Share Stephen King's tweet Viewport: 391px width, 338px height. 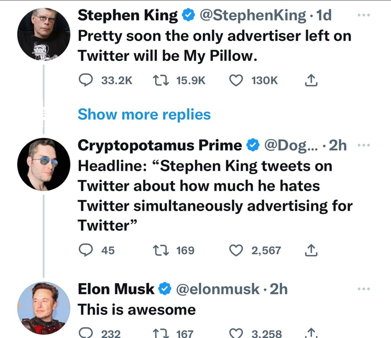point(311,80)
